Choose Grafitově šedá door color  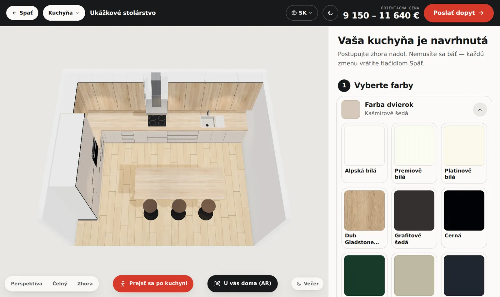(x=414, y=218)
